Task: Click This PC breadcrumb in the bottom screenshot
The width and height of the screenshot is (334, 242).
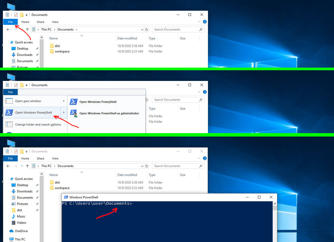Action: click(x=46, y=166)
